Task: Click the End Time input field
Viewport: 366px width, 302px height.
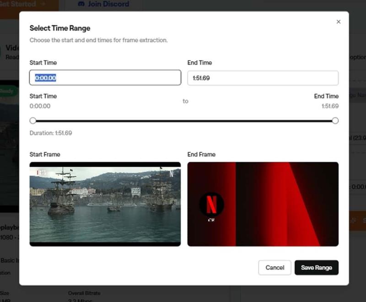Action: pyautogui.click(x=263, y=78)
